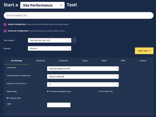Open the Browser dropdown showing iPhone X
This screenshot has width=156, height=117.
(49, 48)
